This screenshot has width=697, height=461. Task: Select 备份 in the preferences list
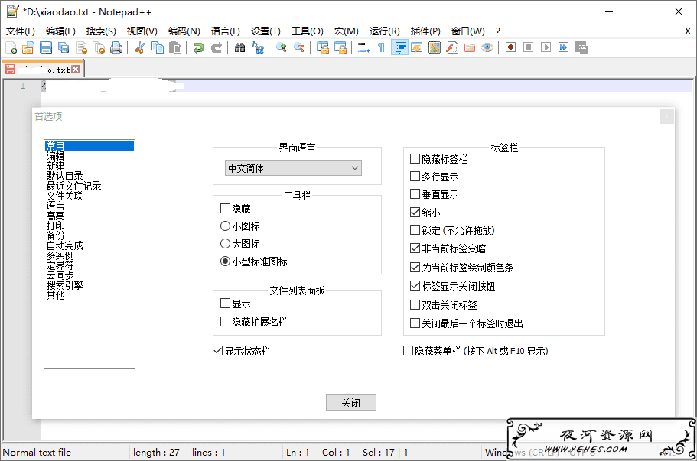coord(56,235)
